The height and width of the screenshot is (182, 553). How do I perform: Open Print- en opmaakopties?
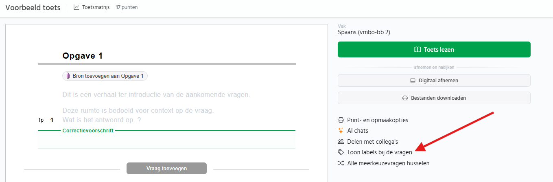(377, 120)
